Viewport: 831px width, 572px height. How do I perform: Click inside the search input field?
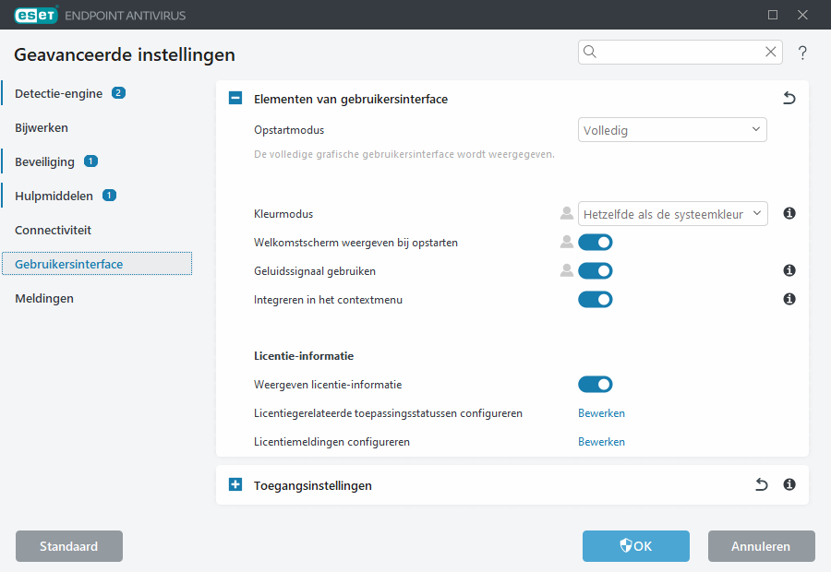coord(674,53)
